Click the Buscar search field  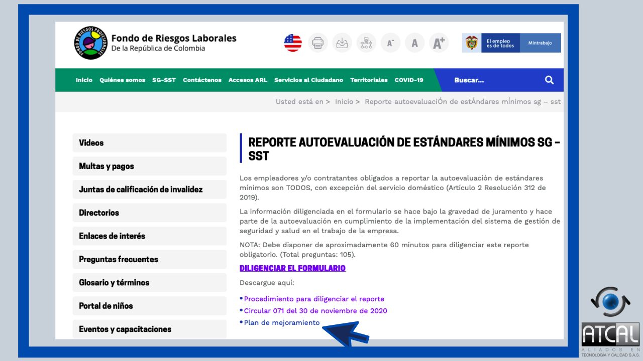click(492, 80)
